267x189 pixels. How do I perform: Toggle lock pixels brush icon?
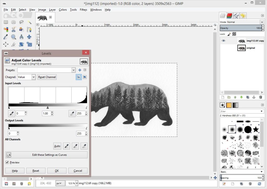[229, 34]
